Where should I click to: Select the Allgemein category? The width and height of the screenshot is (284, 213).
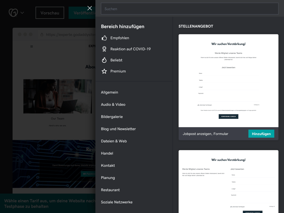click(x=109, y=92)
